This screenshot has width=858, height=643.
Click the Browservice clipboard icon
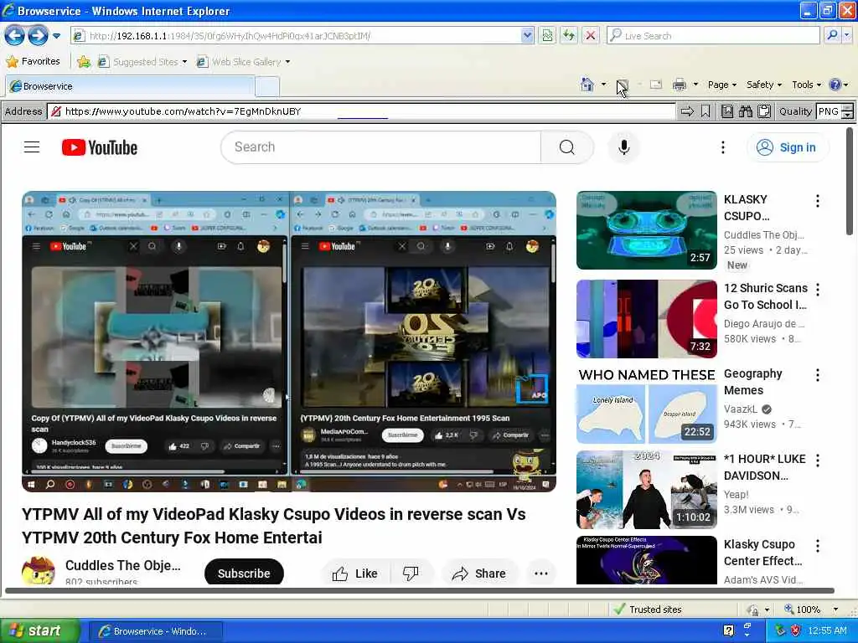[764, 111]
